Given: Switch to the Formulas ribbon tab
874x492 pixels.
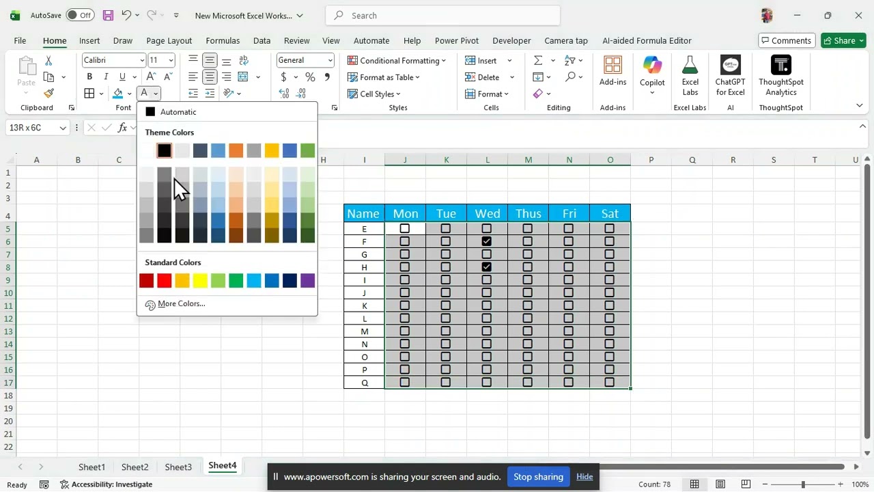Looking at the screenshot, I should click(223, 40).
